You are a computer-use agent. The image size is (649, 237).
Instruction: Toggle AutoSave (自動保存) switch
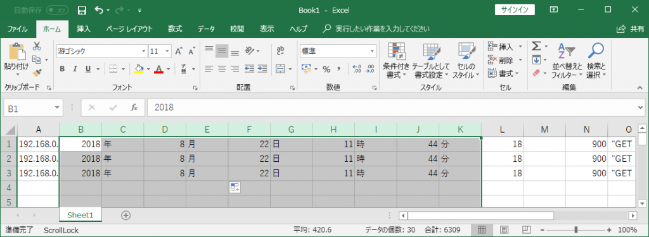[x=58, y=9]
